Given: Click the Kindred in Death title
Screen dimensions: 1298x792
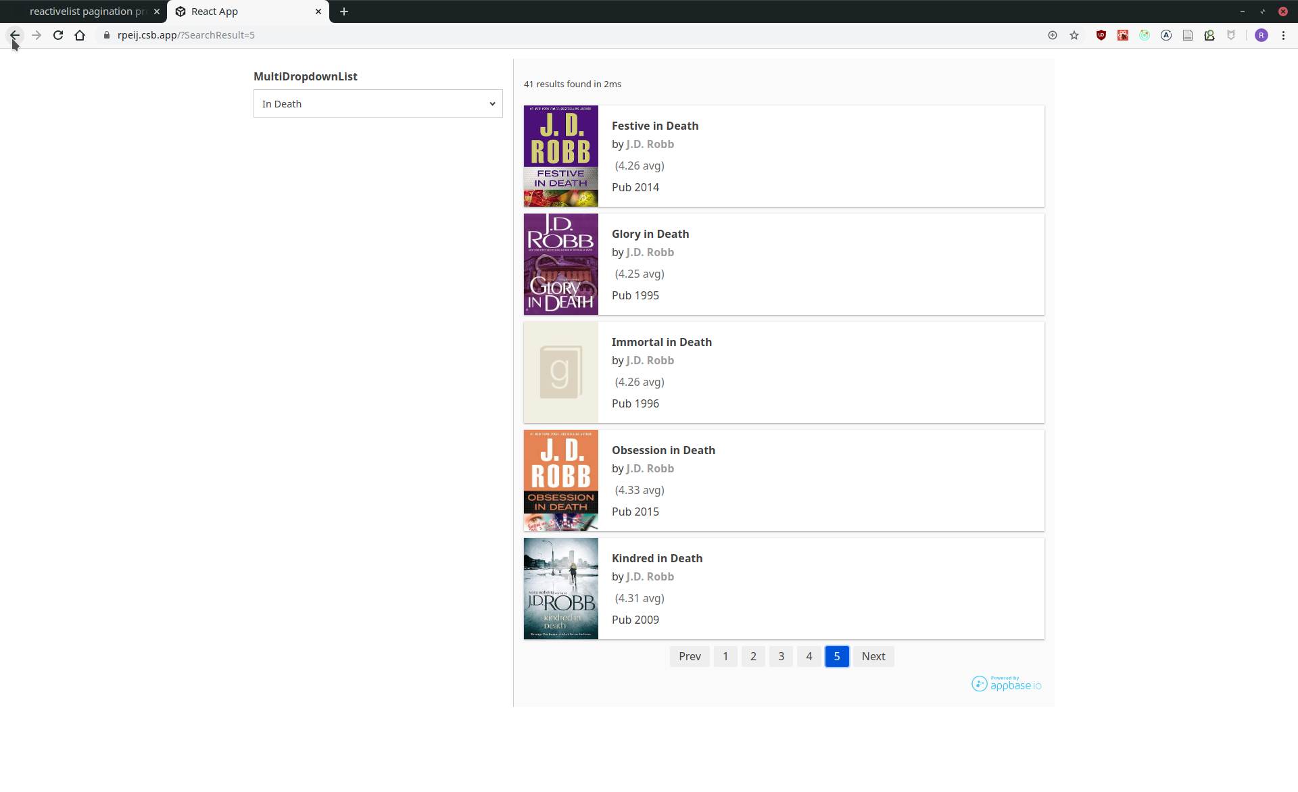Looking at the screenshot, I should click(657, 558).
